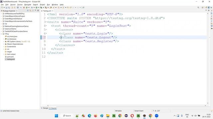Screen dimensions: 213x119
Task: Click the closing </suite> tag line
Action: (55, 53)
